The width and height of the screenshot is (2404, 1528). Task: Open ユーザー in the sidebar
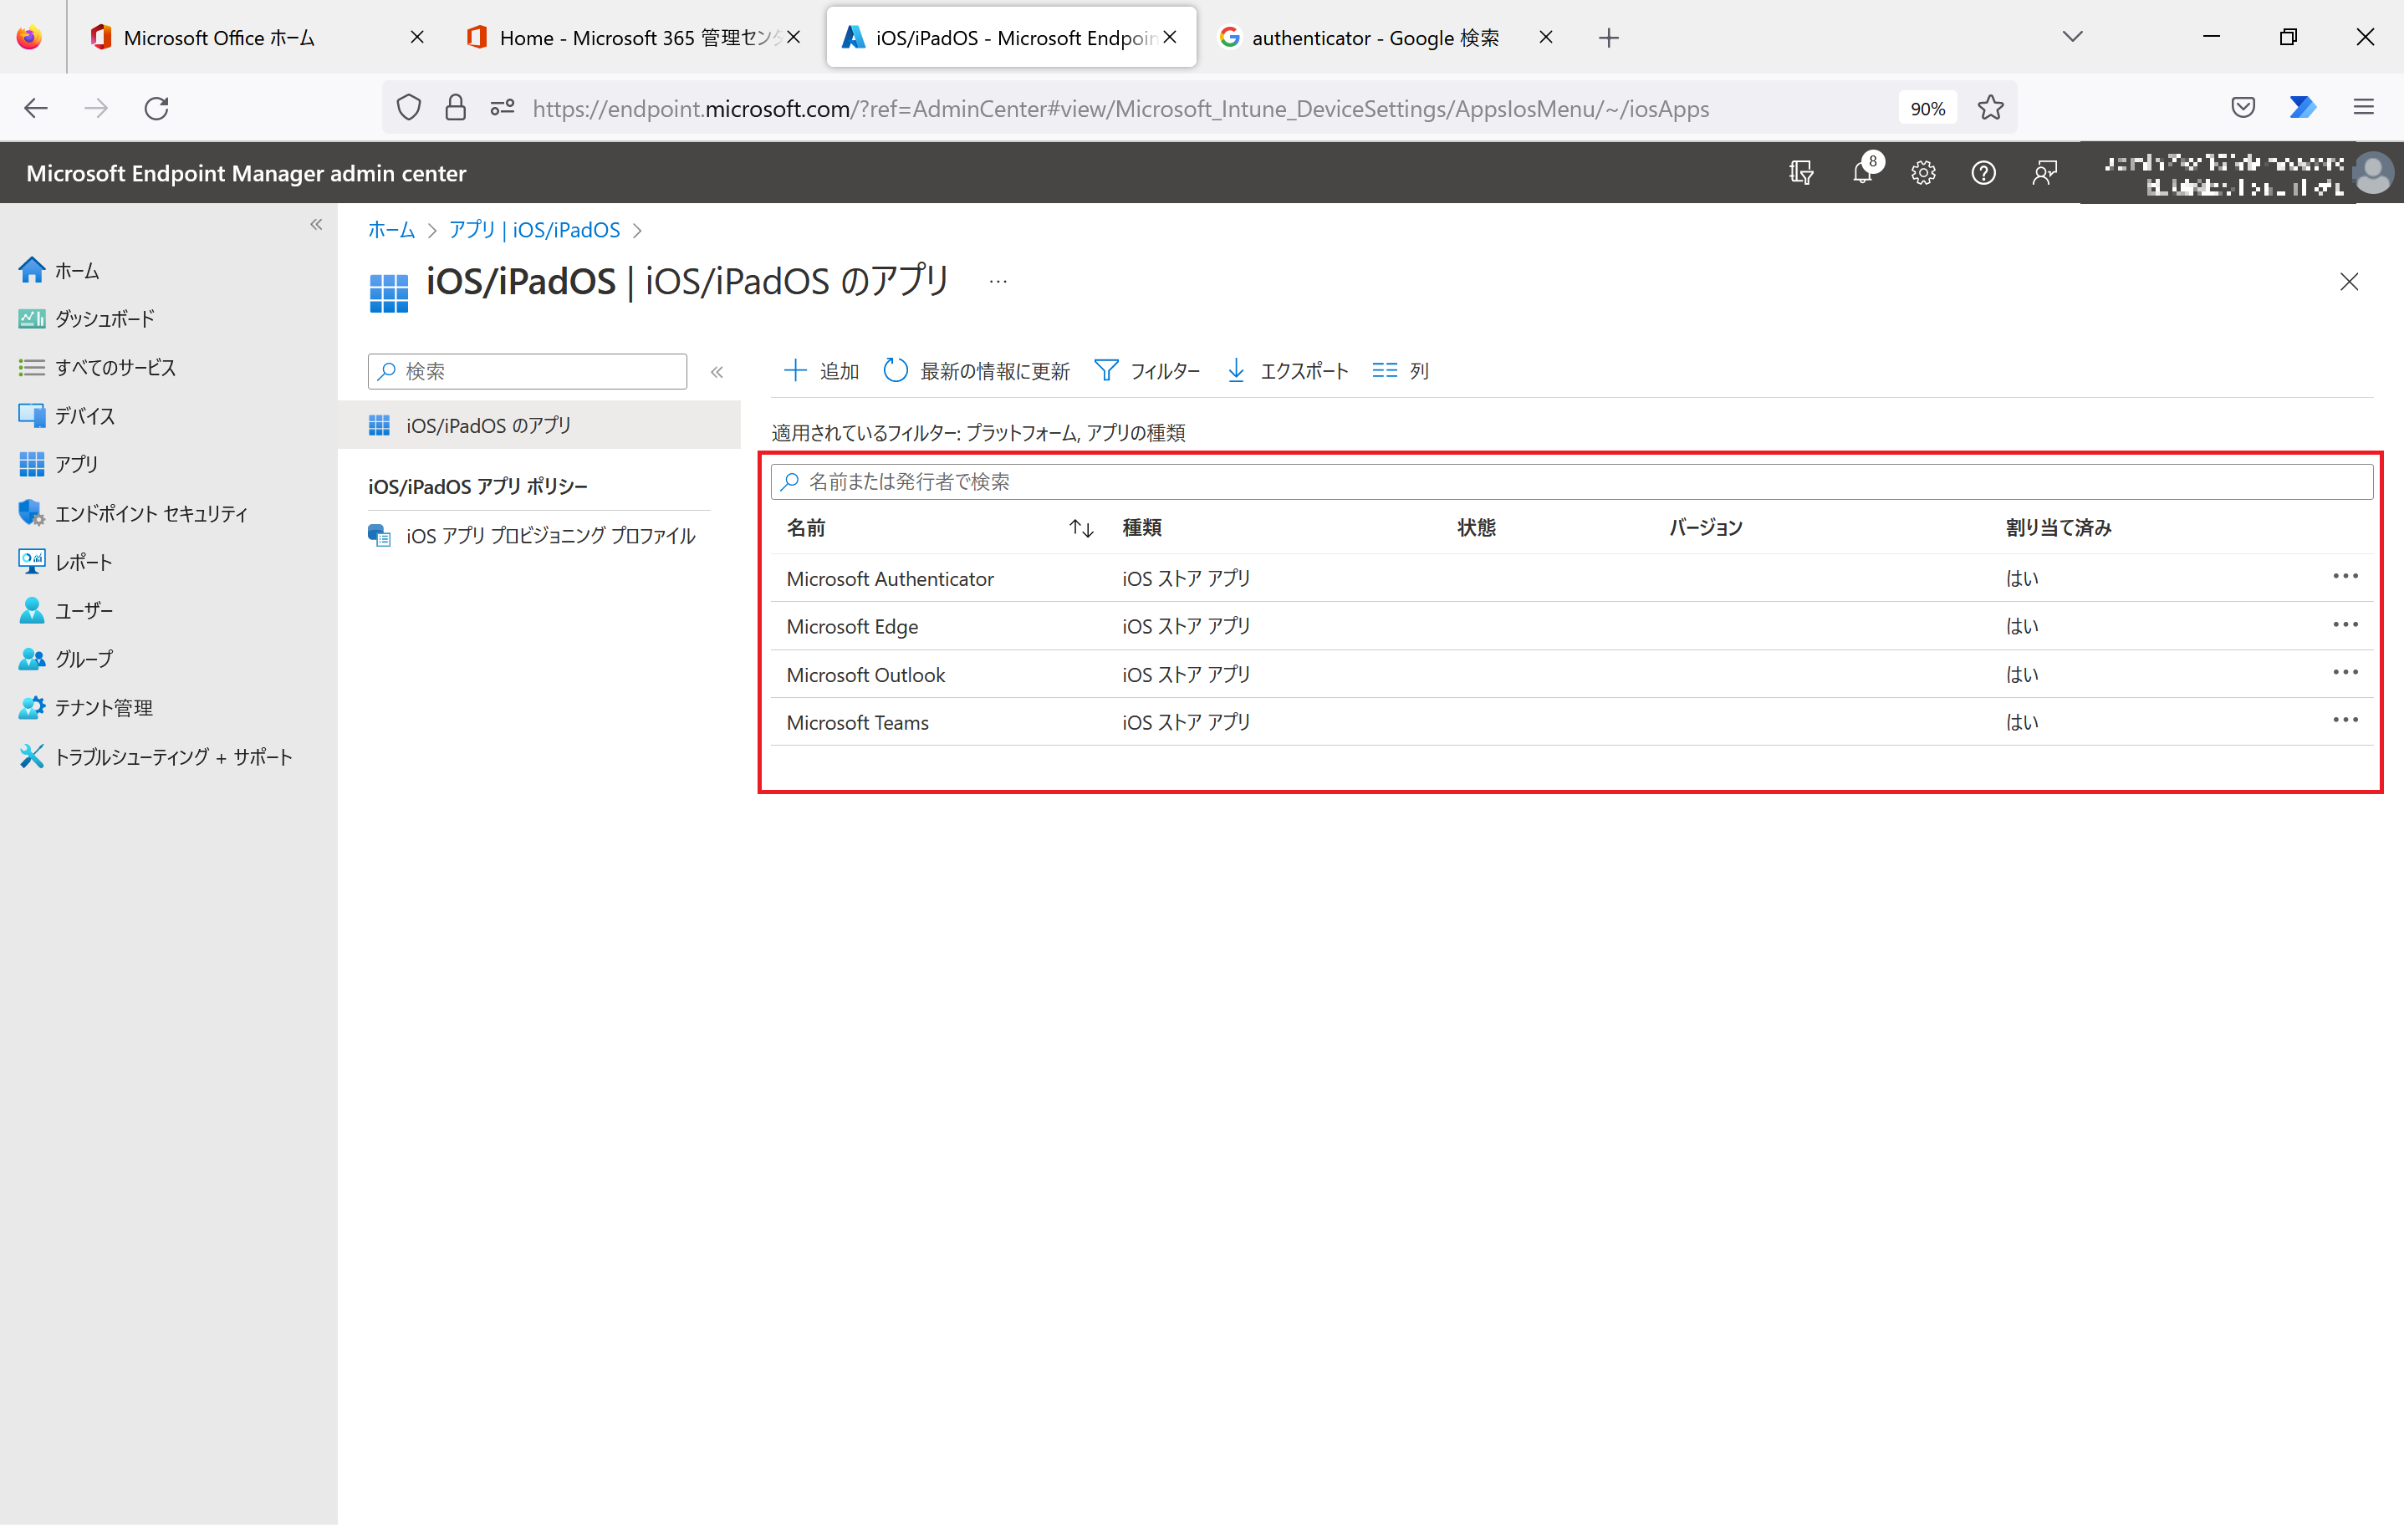coord(65,612)
